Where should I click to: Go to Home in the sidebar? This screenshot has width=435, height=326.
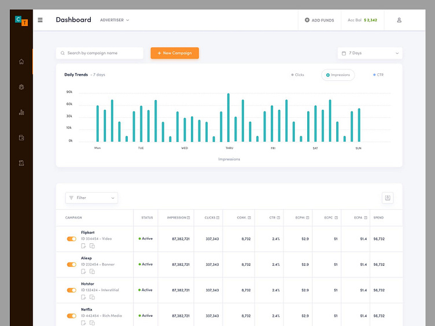pyautogui.click(x=21, y=61)
